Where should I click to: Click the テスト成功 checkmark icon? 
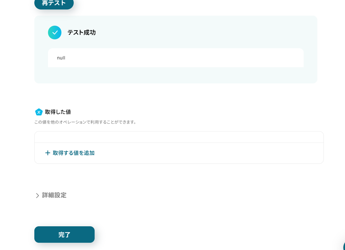[55, 32]
